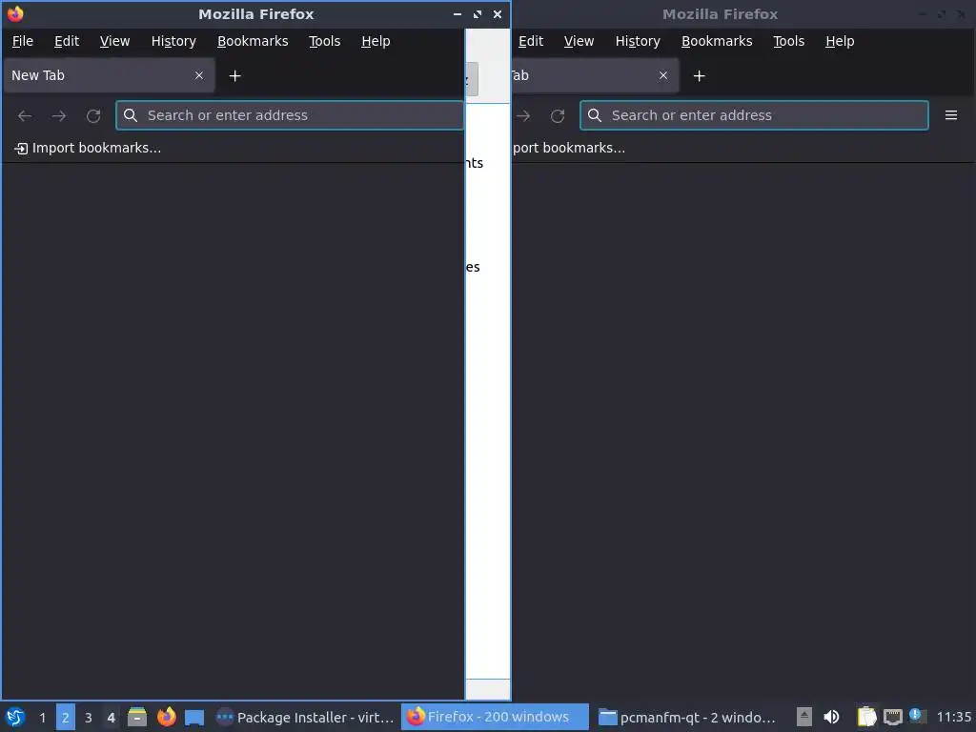Click Import bookmarks in background window
Viewport: 976px width, 732px height.
click(x=569, y=148)
